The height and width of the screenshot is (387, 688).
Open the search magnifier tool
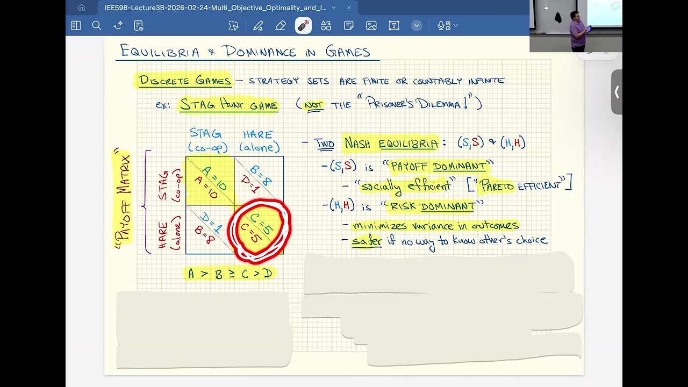pyautogui.click(x=97, y=25)
